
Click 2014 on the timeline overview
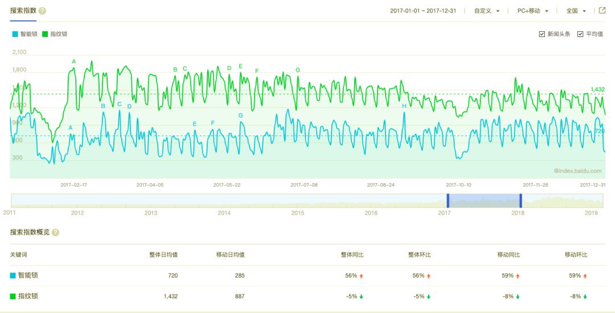click(x=224, y=213)
